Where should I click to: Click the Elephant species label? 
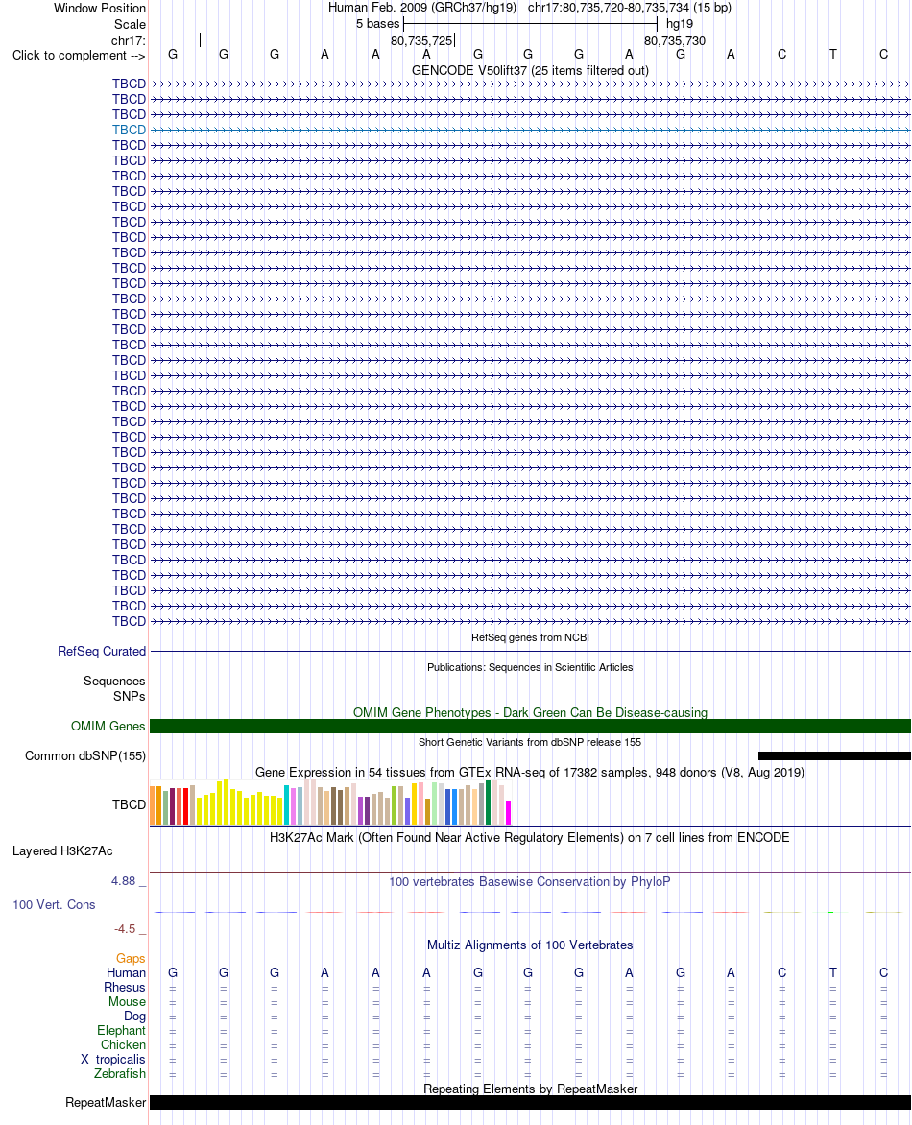coord(121,1030)
